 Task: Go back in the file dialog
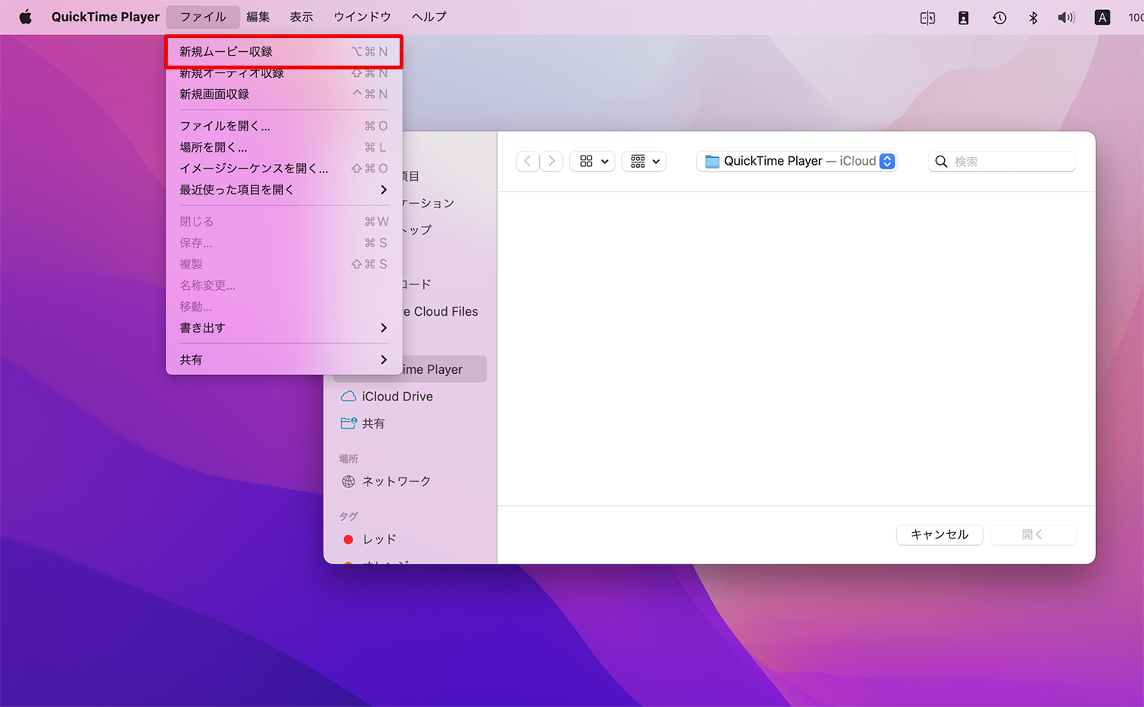[x=528, y=162]
